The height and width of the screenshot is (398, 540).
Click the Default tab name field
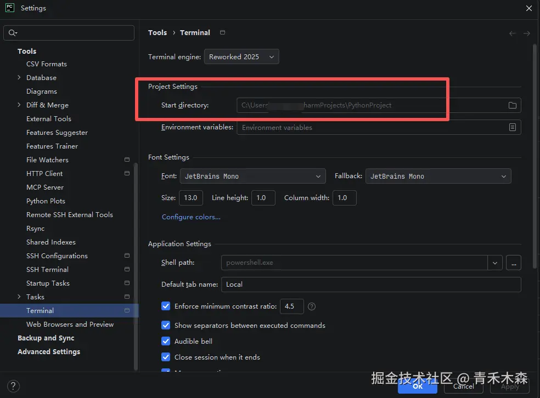coord(371,285)
